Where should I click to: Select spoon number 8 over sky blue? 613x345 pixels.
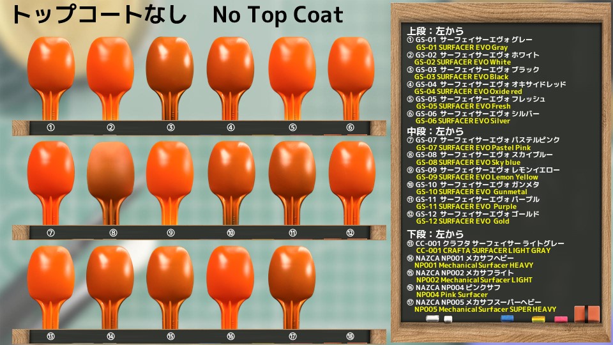tap(110, 183)
